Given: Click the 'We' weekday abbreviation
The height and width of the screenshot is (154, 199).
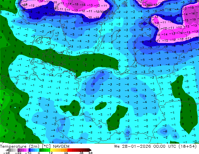Looking at the screenshot, I should (117, 146).
